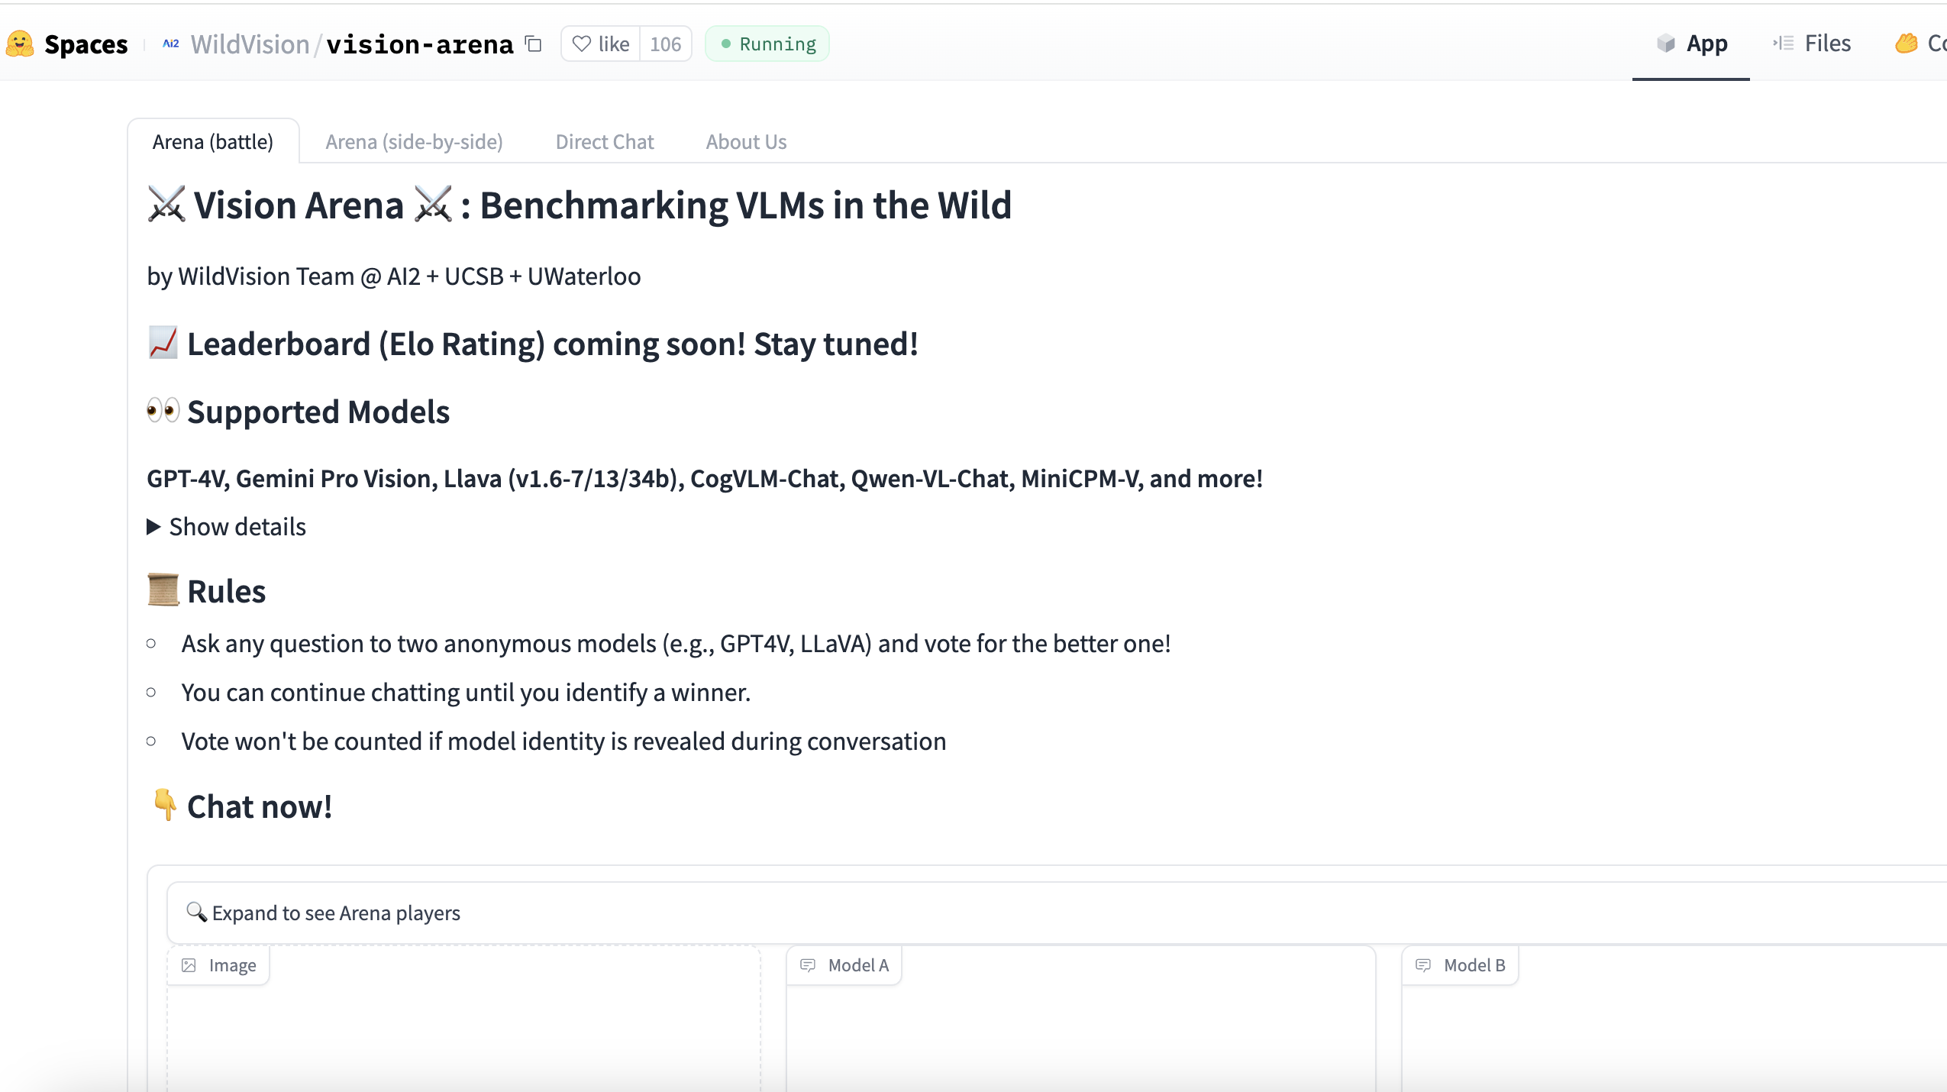Click 'Vision Arena : Benchmarking VLMs in the Wild' heading
The height and width of the screenshot is (1092, 1947).
(580, 205)
